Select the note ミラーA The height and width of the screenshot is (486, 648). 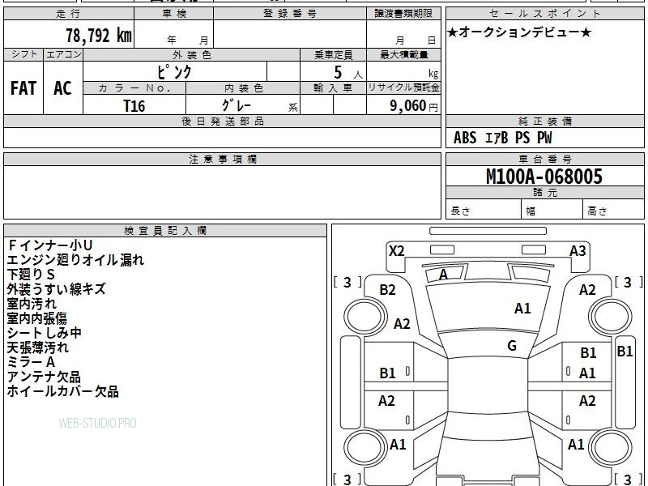coord(31,362)
